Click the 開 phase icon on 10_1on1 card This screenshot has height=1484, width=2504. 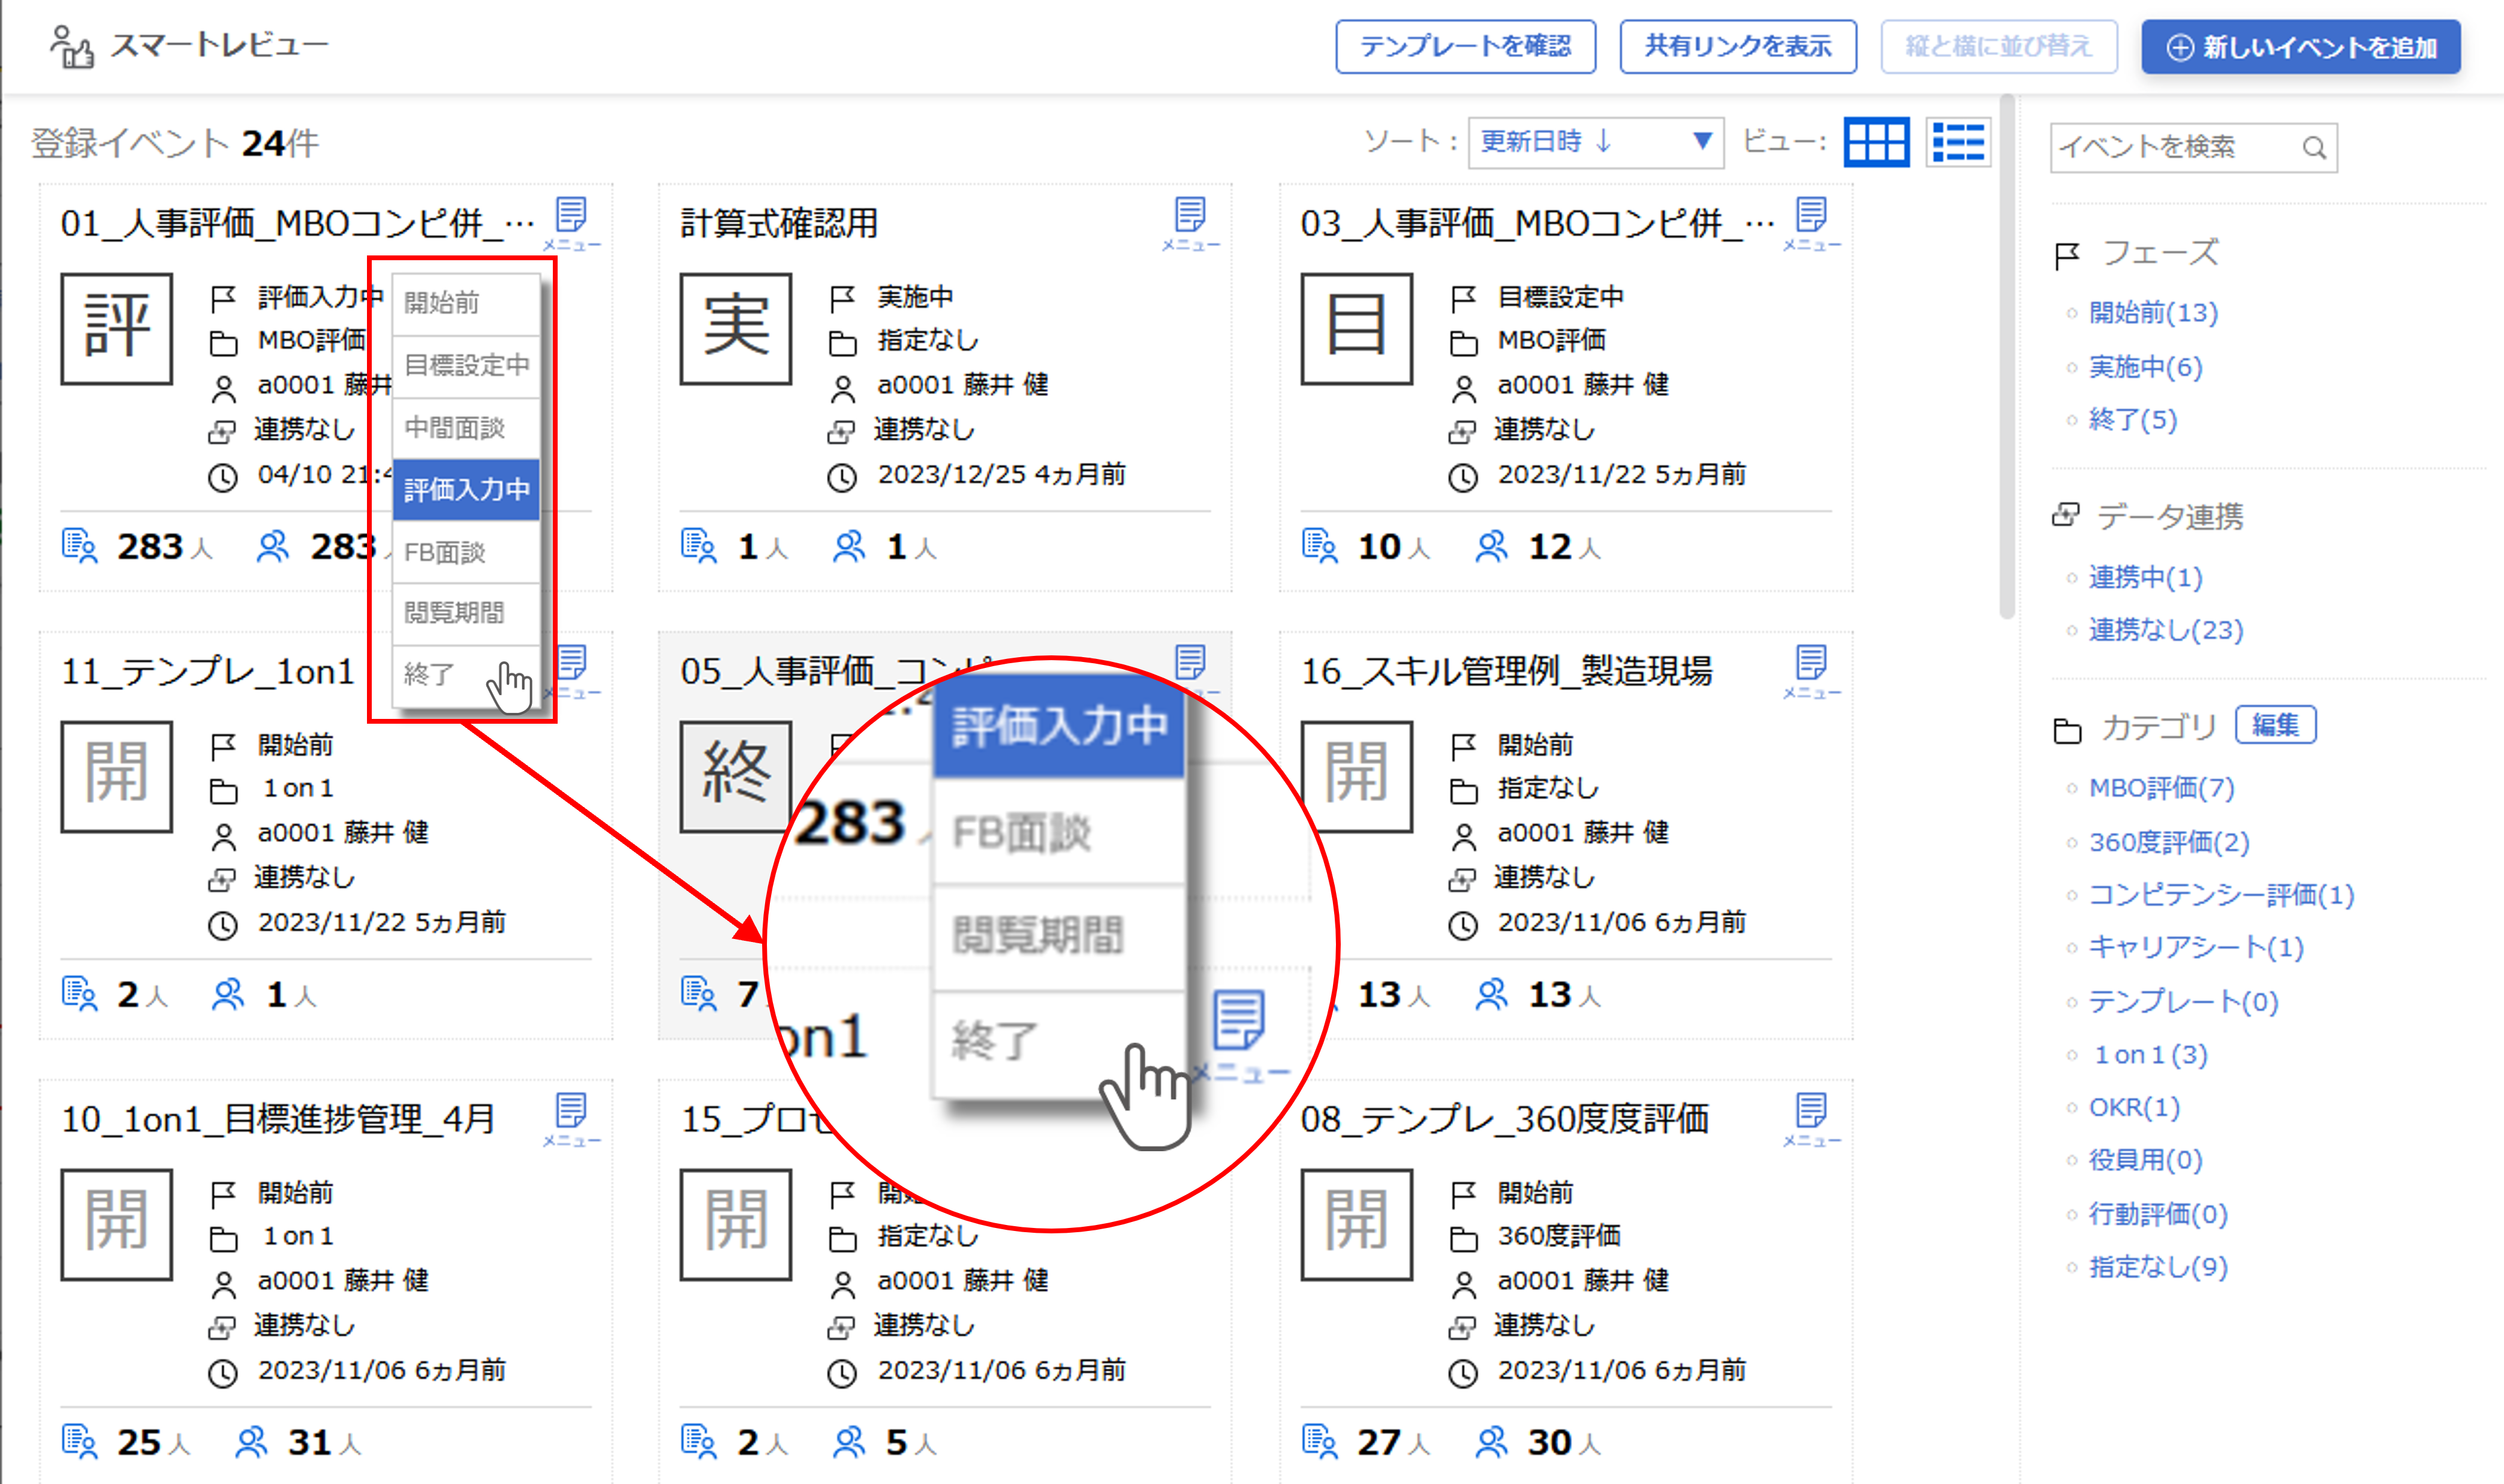[x=117, y=1224]
